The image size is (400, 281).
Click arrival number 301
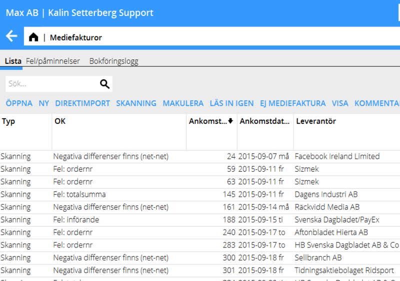(229, 271)
